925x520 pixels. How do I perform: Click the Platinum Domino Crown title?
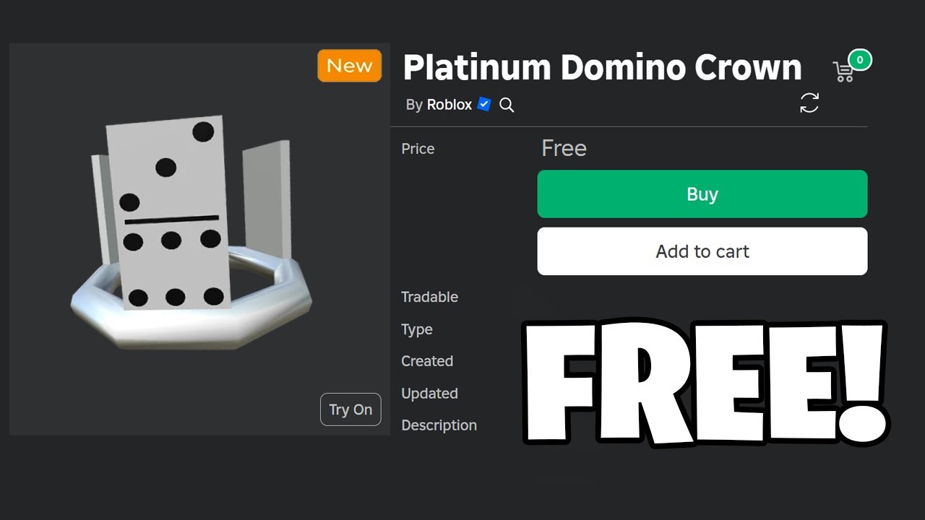pos(602,67)
